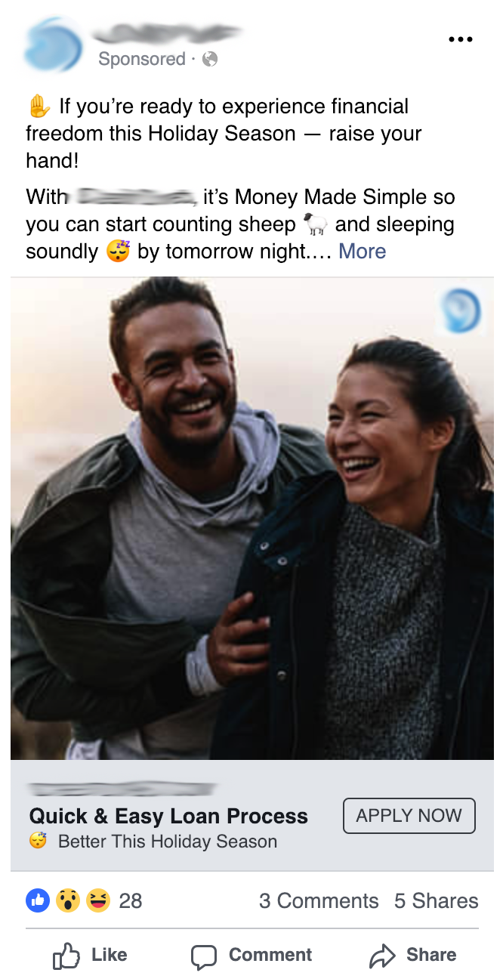Viewport: 503px width, 979px height.
Task: Click the Sponsored label
Action: point(142,59)
